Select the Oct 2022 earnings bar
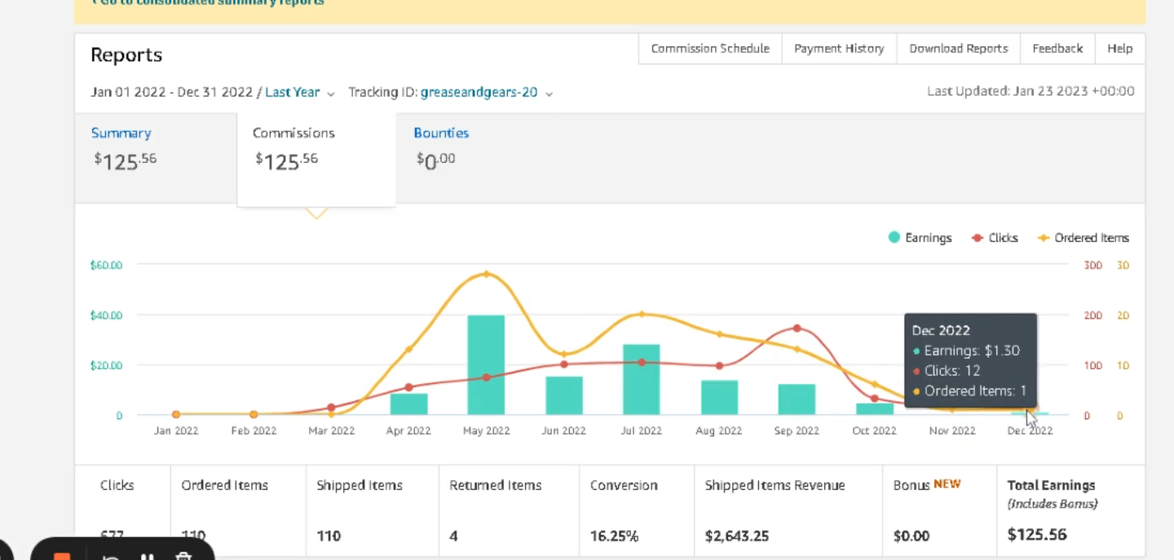Viewport: 1174px width, 560px height. [875, 409]
